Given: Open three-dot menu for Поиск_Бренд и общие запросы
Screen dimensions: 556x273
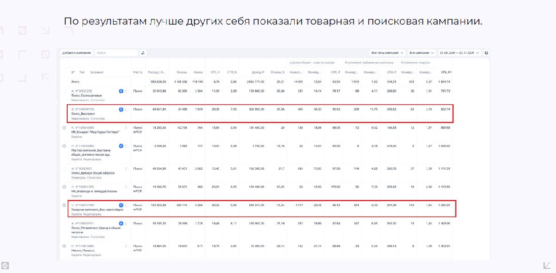Looking at the screenshot, I should tap(126, 168).
